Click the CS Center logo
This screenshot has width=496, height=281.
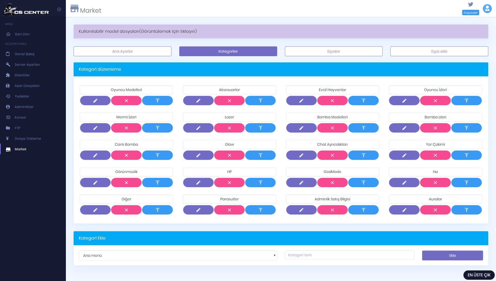[26, 10]
